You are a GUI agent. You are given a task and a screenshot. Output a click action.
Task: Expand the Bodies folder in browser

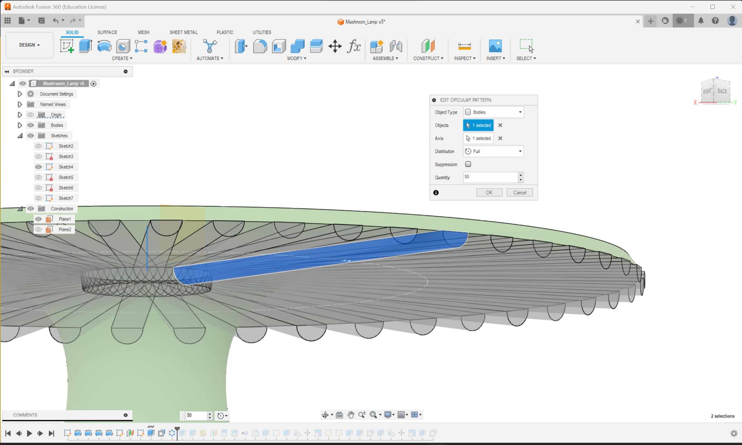20,125
